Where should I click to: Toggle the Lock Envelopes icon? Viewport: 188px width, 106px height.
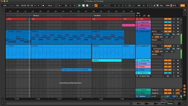pos(149,16)
